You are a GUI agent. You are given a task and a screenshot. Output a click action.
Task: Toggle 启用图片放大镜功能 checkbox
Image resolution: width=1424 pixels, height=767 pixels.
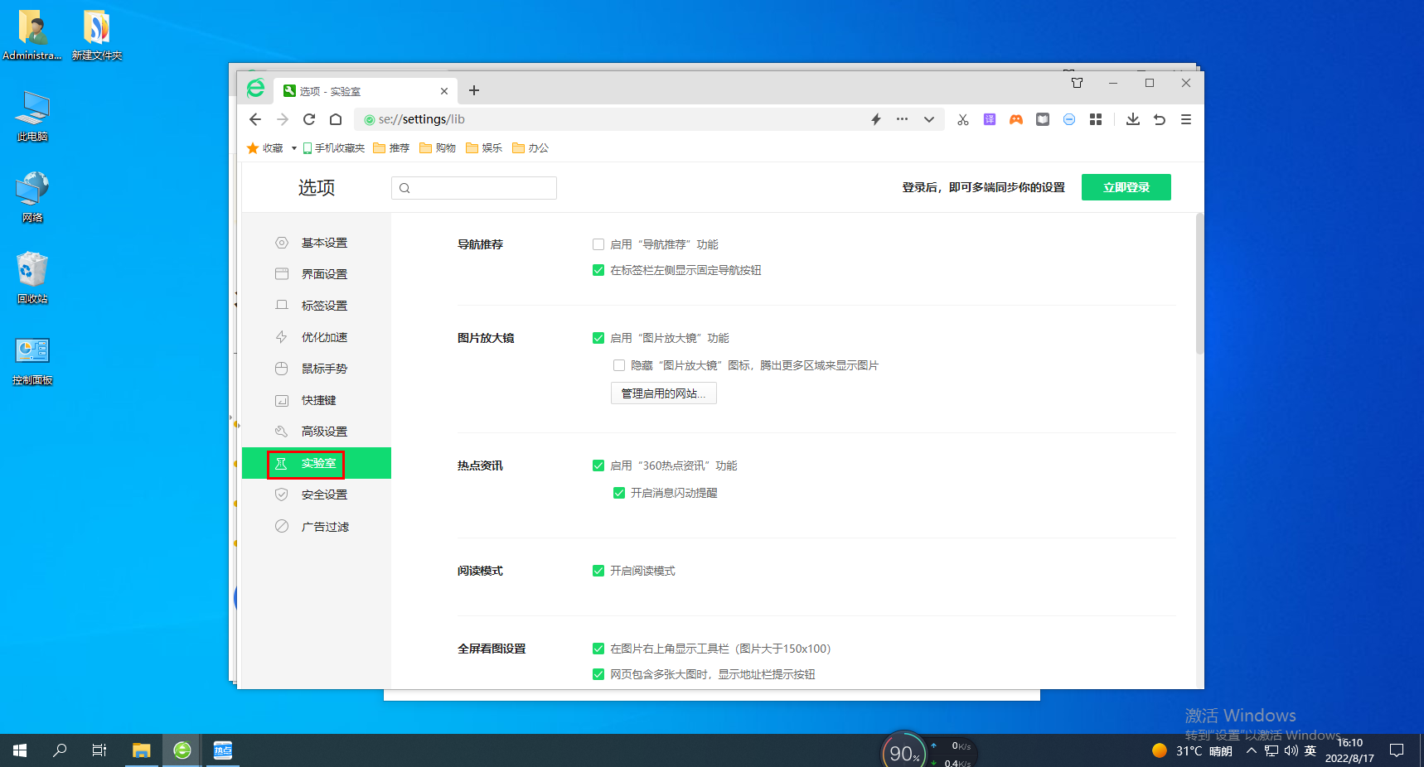click(x=598, y=338)
